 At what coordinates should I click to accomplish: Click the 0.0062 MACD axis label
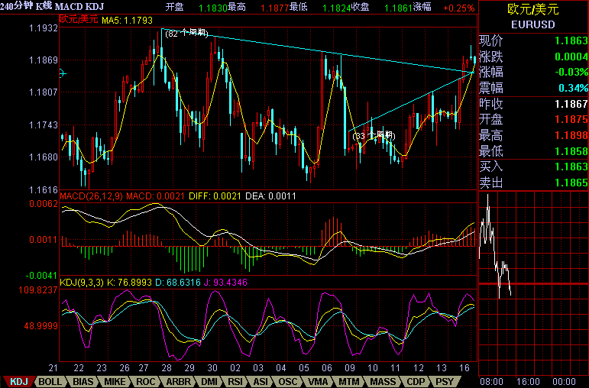(44, 204)
